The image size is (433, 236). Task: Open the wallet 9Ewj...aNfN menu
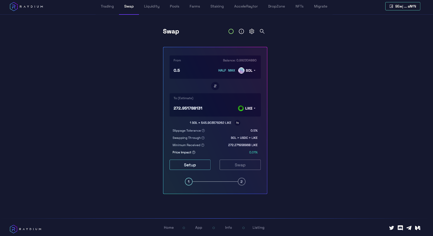pyautogui.click(x=403, y=6)
